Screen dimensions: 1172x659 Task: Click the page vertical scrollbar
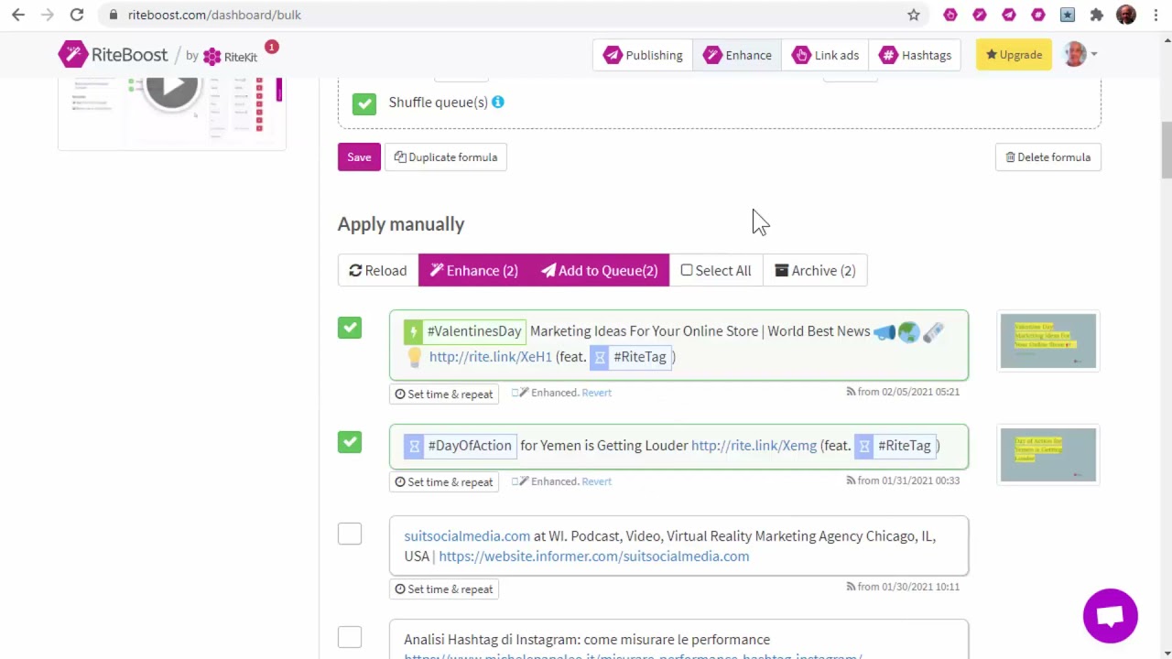coord(1167,151)
